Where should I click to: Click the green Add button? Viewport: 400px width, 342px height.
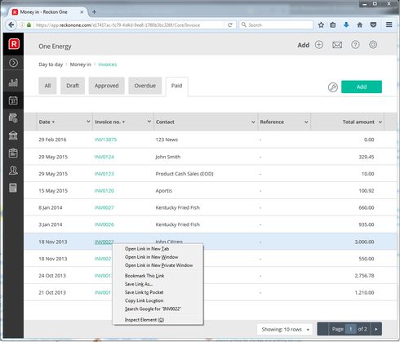tap(362, 87)
